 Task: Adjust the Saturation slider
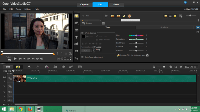coord(136,39)
